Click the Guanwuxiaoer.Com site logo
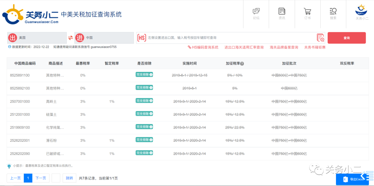 pyautogui.click(x=30, y=14)
